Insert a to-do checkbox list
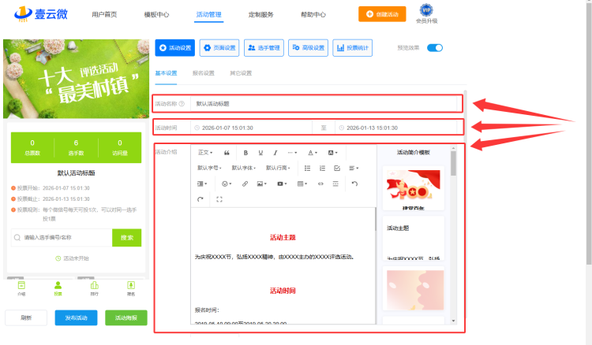592x345 pixels. pos(337,168)
